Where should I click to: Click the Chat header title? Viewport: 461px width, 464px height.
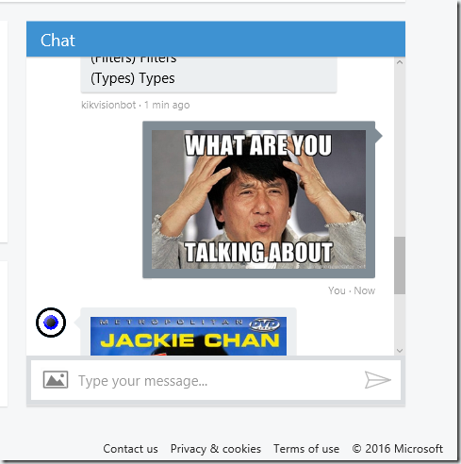coord(58,41)
